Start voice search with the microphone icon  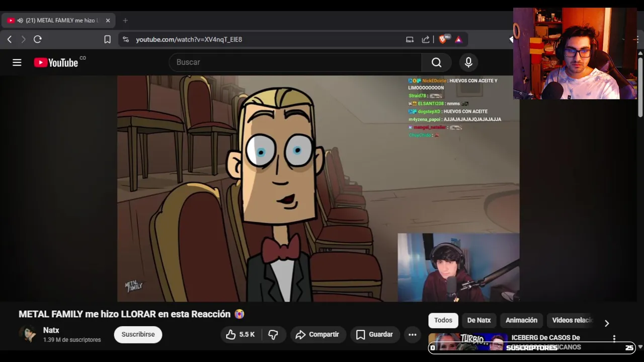click(468, 62)
